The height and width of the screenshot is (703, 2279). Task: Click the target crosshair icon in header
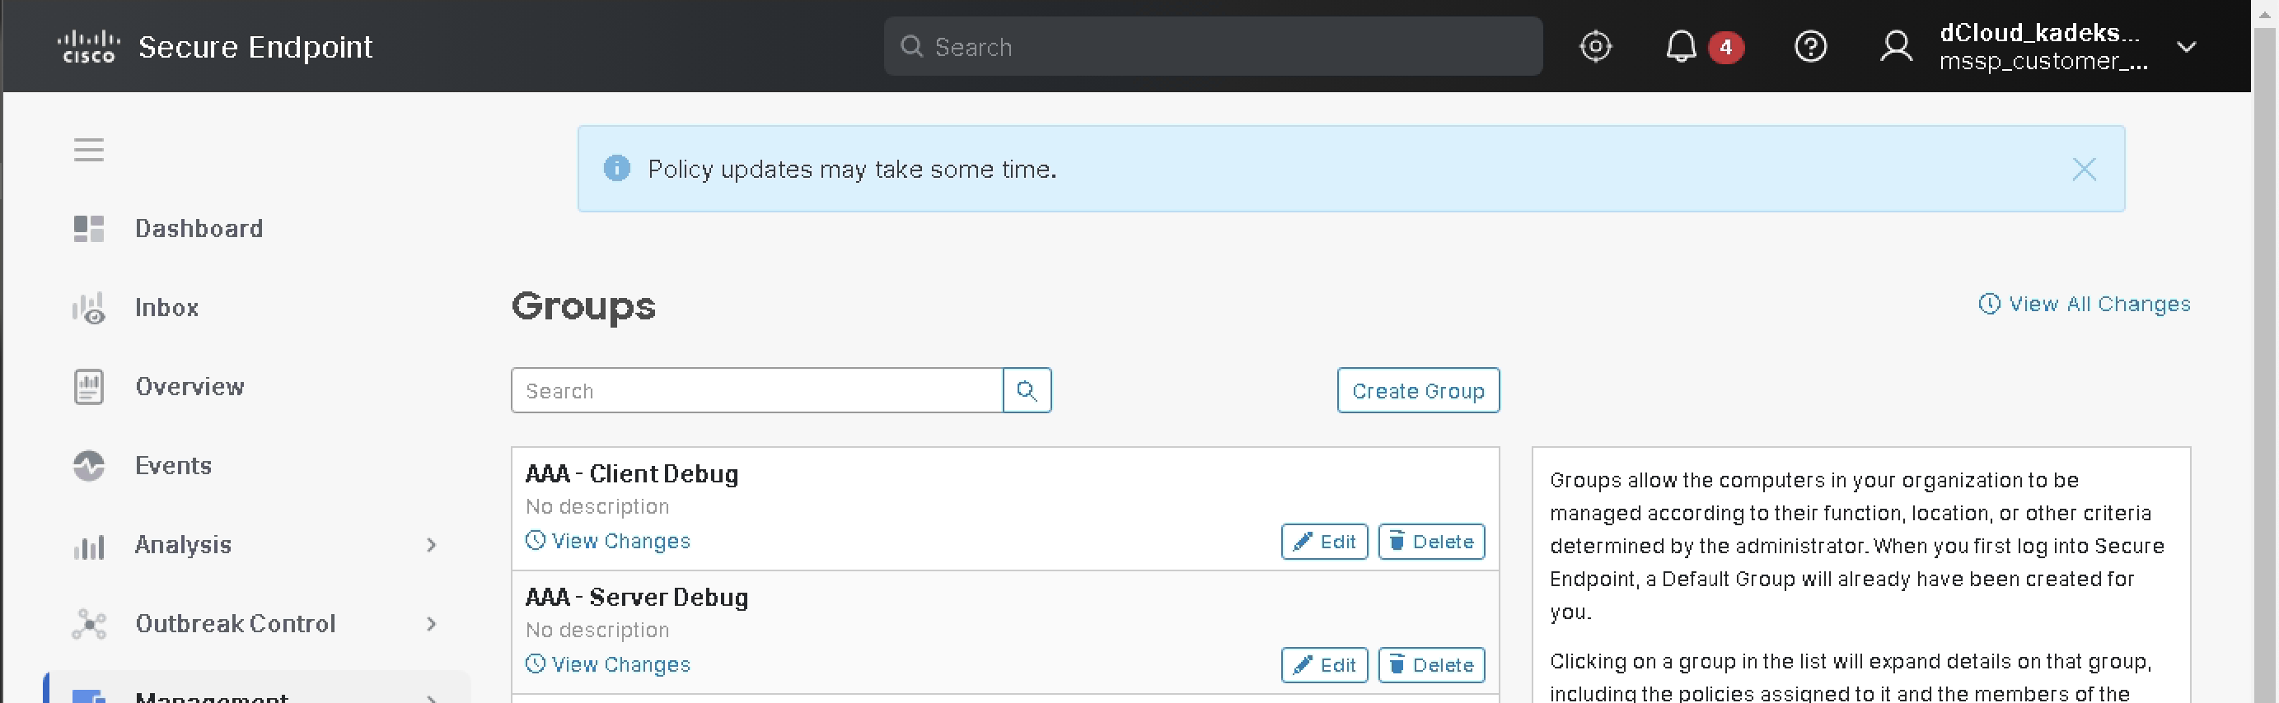(1594, 46)
